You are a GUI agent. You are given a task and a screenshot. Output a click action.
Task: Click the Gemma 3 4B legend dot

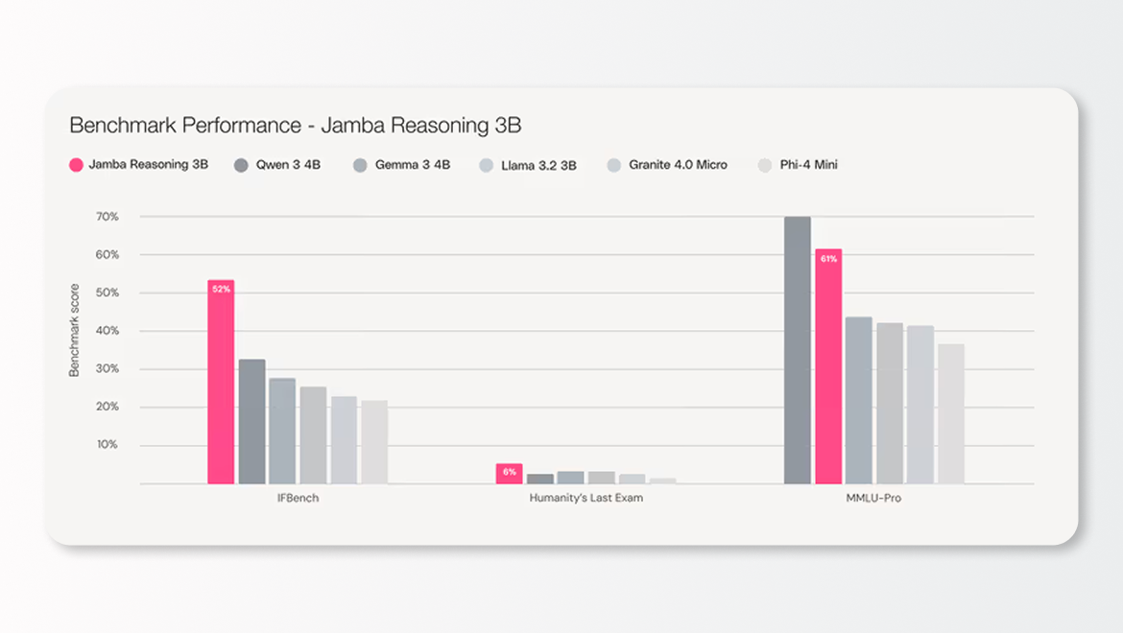(x=358, y=164)
